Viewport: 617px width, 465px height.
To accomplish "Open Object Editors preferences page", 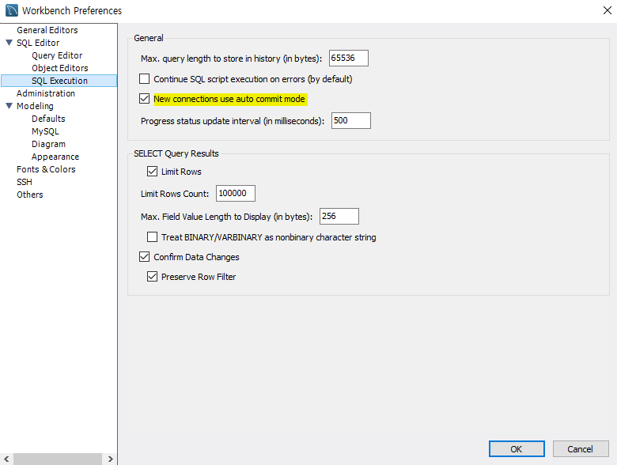I will [60, 68].
